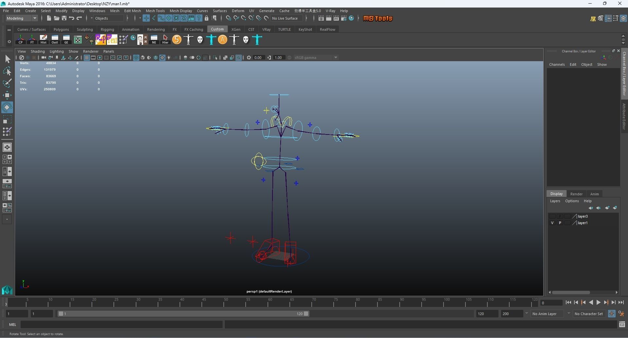628x338 pixels.
Task: Click the Open scene folder icon
Action: pyautogui.click(x=57, y=18)
